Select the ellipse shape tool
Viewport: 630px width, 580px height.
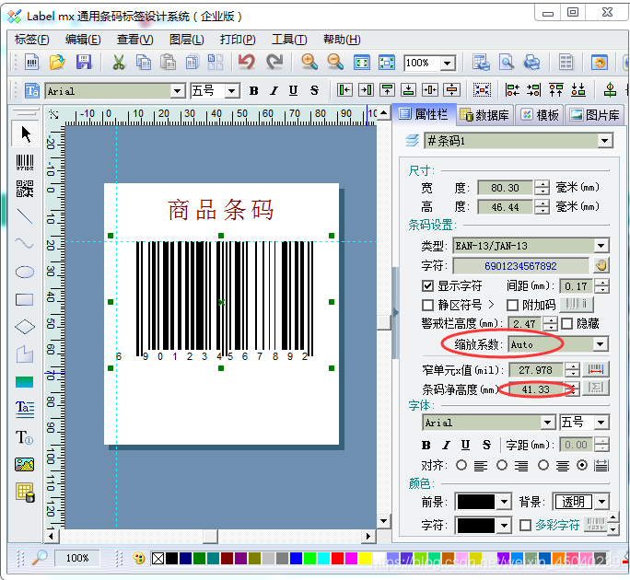tap(25, 272)
